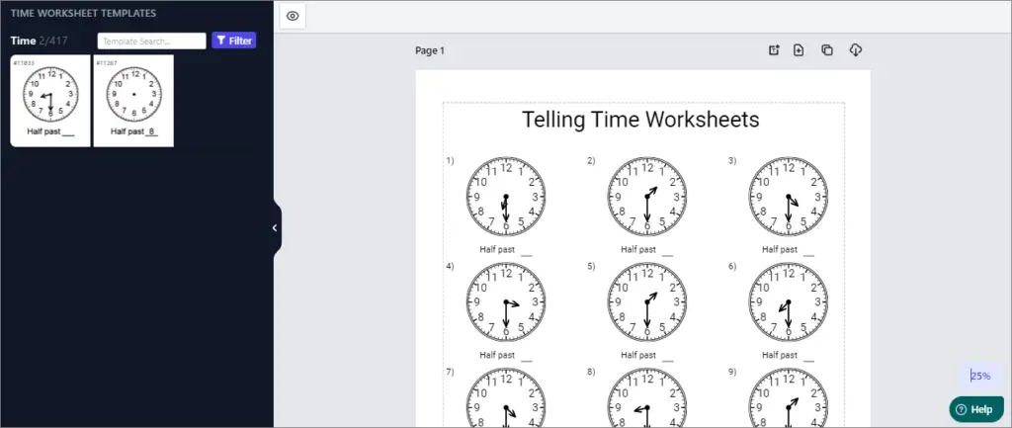Open the Filter button
This screenshot has width=1012, height=428.
pos(233,41)
